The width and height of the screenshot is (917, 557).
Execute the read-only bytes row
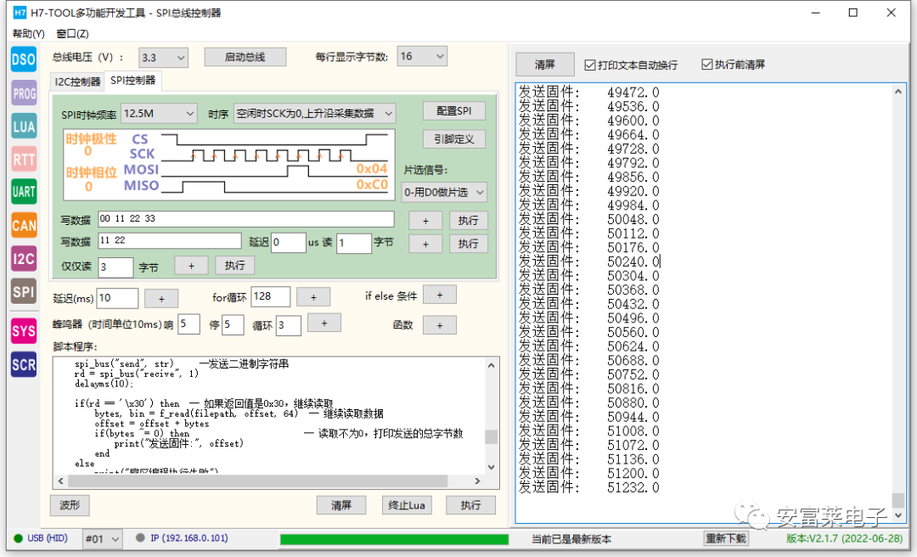234,266
